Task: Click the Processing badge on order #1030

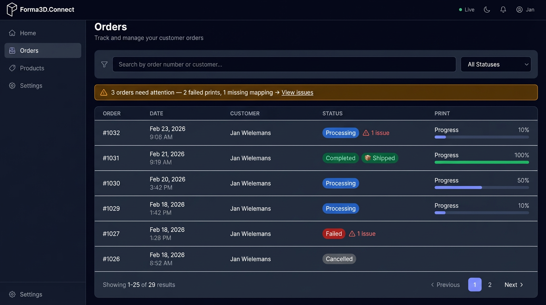Action: pyautogui.click(x=340, y=183)
